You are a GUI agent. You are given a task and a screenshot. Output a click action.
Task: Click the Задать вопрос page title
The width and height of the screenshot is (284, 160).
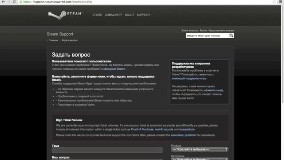(71, 55)
